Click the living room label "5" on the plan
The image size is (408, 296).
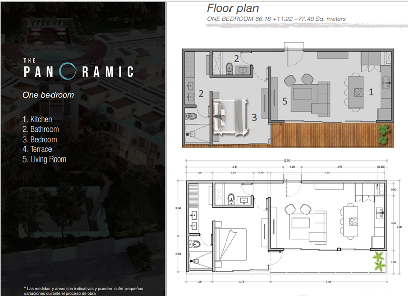coord(285,101)
